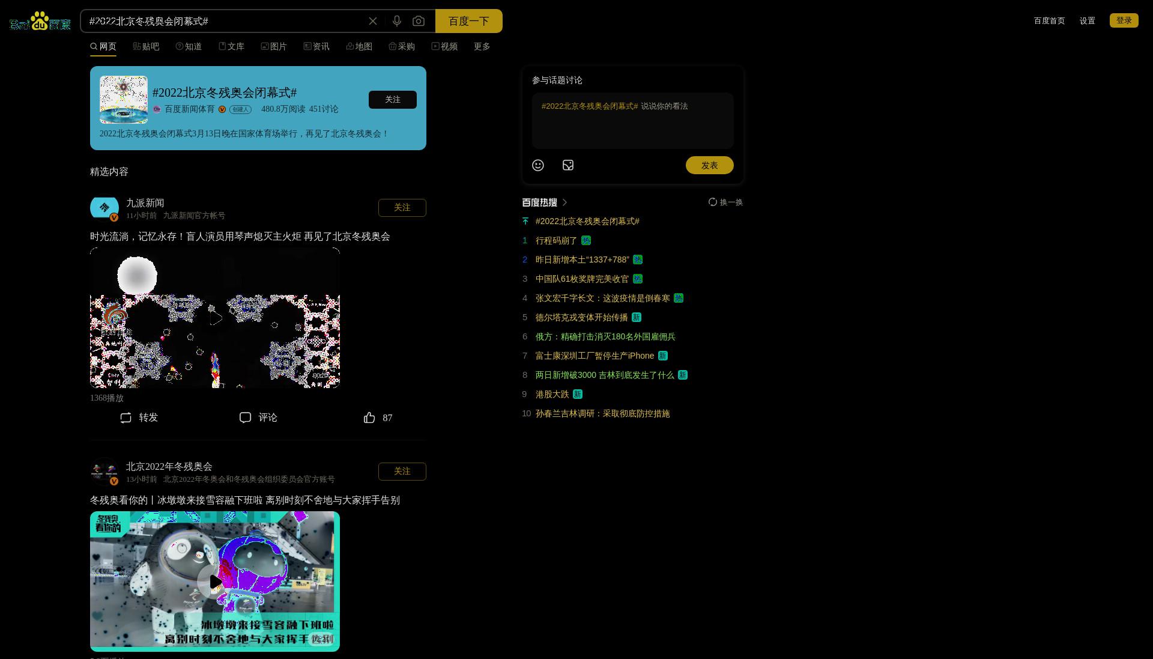Select the 网页 tab

coord(103,46)
